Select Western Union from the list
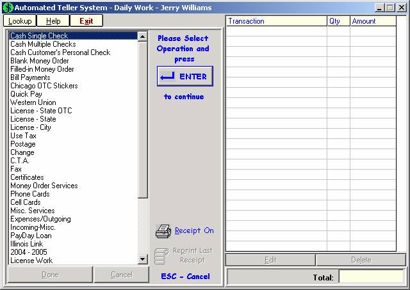The height and width of the screenshot is (290, 410). click(x=33, y=102)
